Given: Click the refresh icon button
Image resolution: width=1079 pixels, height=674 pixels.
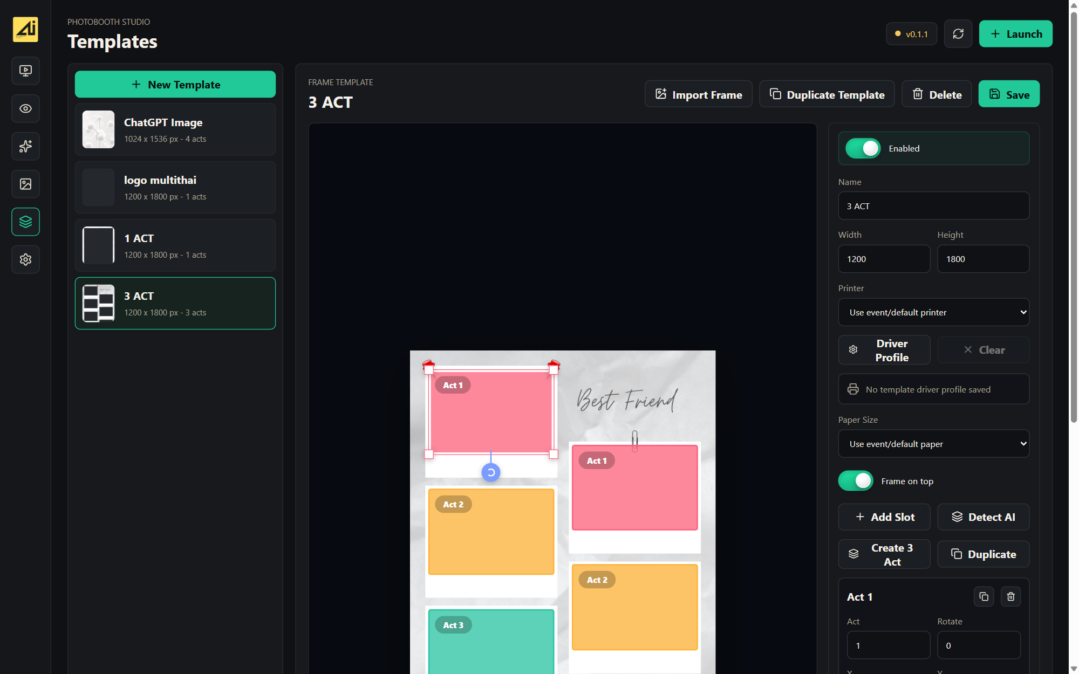Looking at the screenshot, I should point(958,34).
